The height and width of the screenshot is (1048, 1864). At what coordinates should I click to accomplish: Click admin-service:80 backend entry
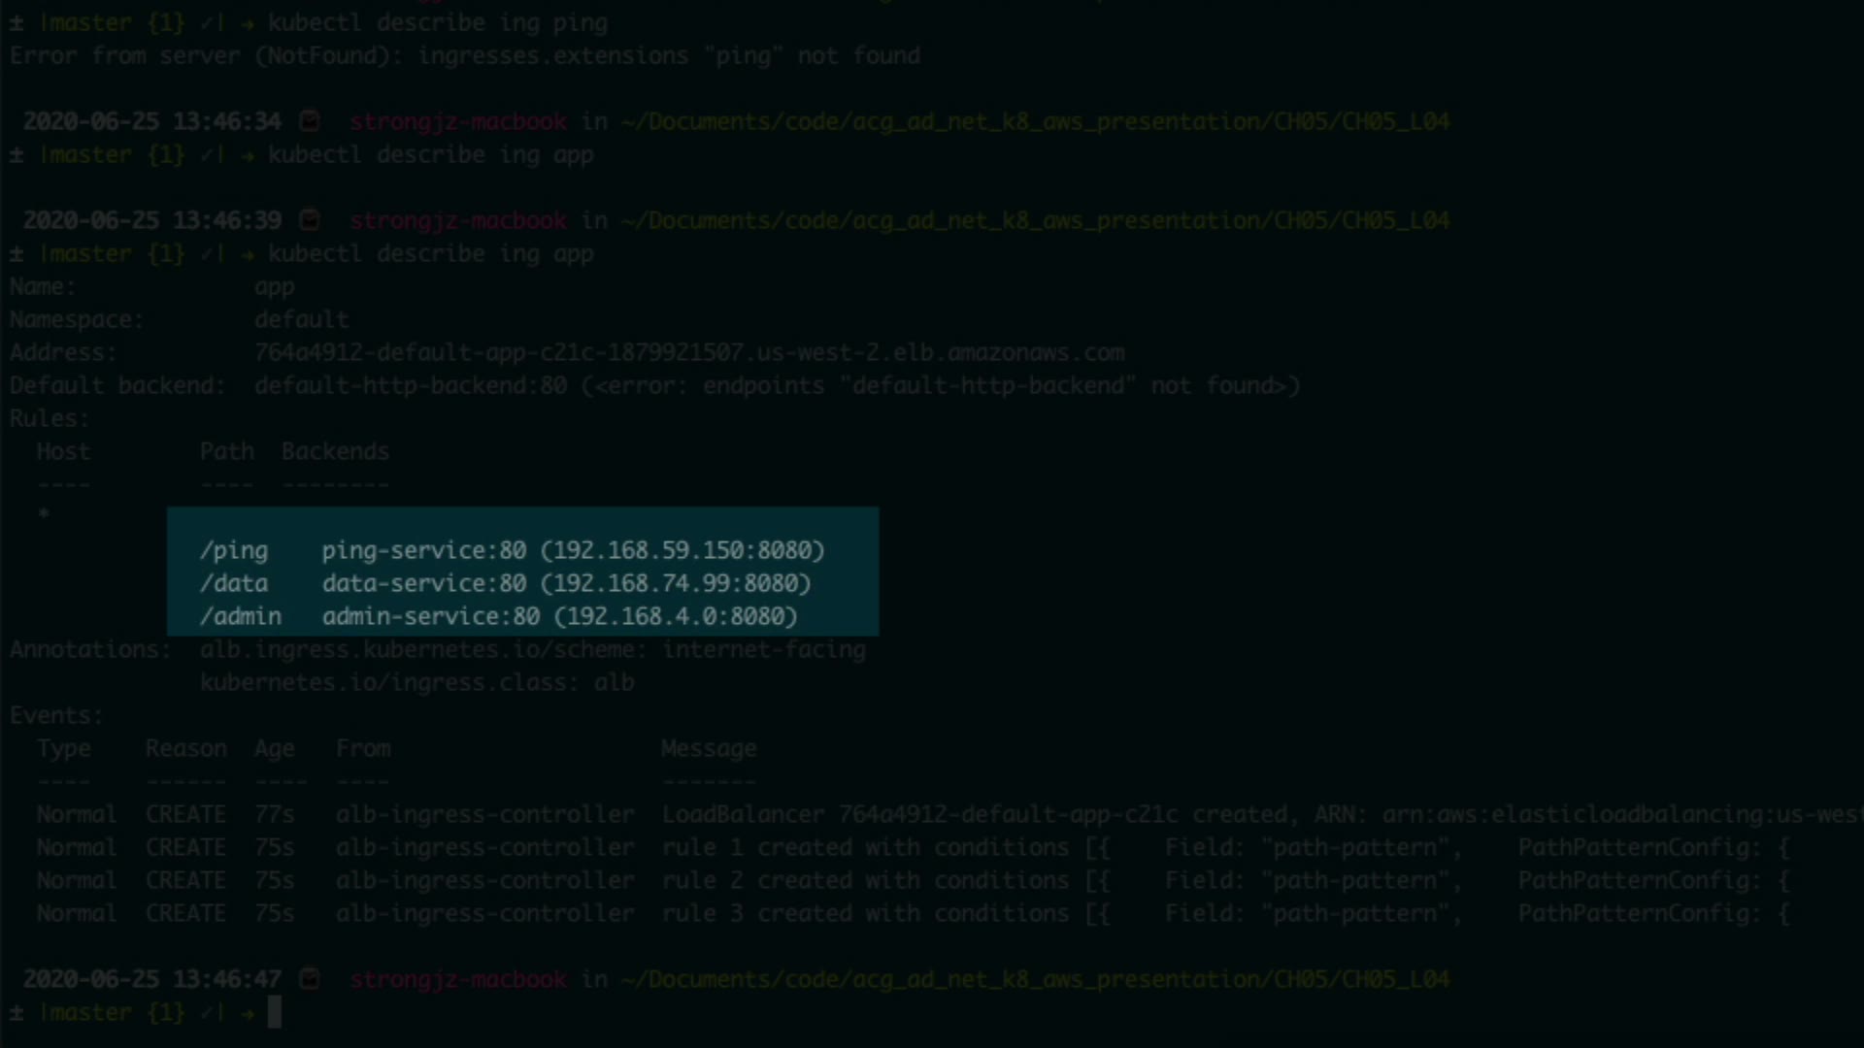[431, 616]
